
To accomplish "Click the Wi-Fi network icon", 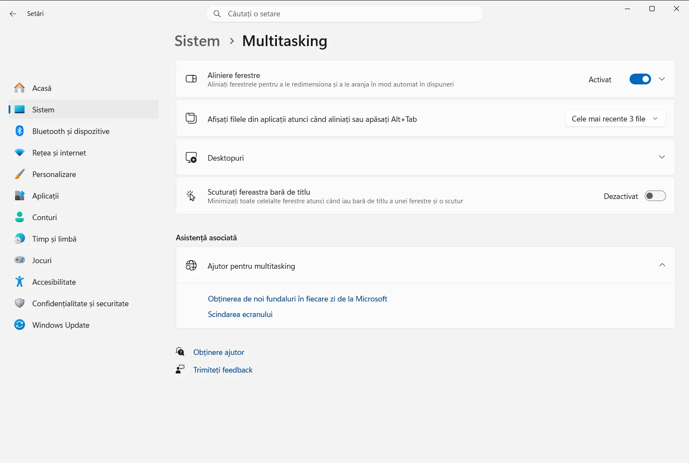I will (19, 152).
